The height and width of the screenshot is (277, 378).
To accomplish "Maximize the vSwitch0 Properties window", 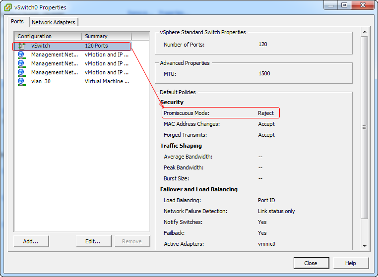I will [x=344, y=5].
